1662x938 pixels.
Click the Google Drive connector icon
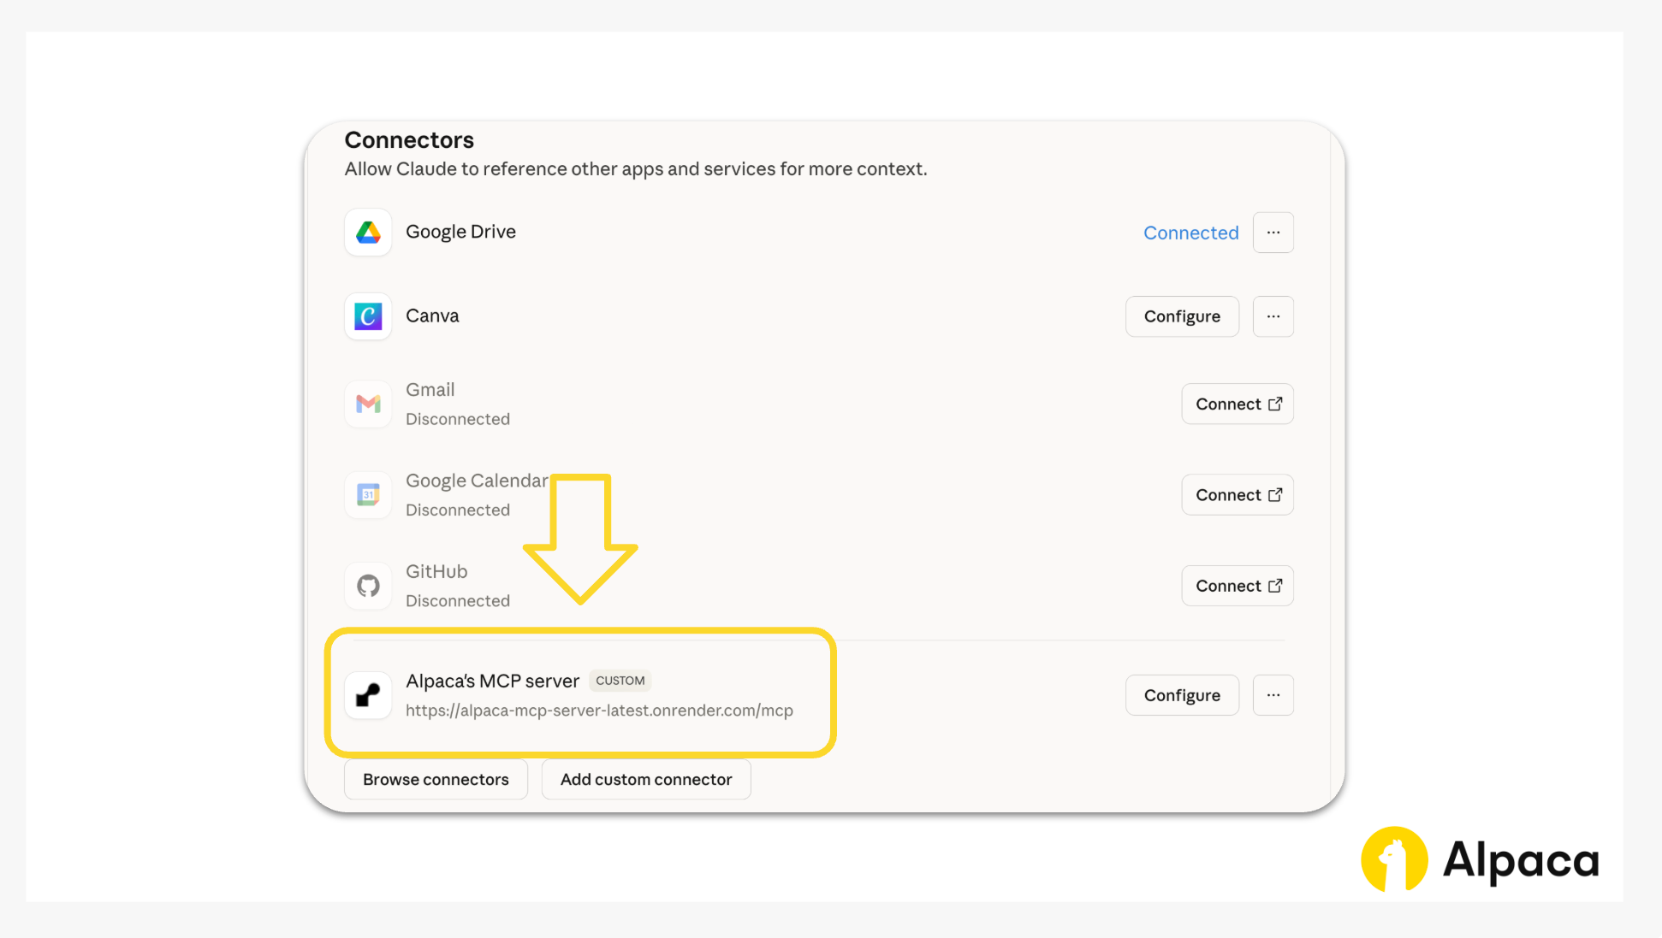coord(368,233)
